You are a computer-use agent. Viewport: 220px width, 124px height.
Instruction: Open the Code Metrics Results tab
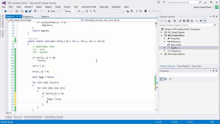coord(54,117)
